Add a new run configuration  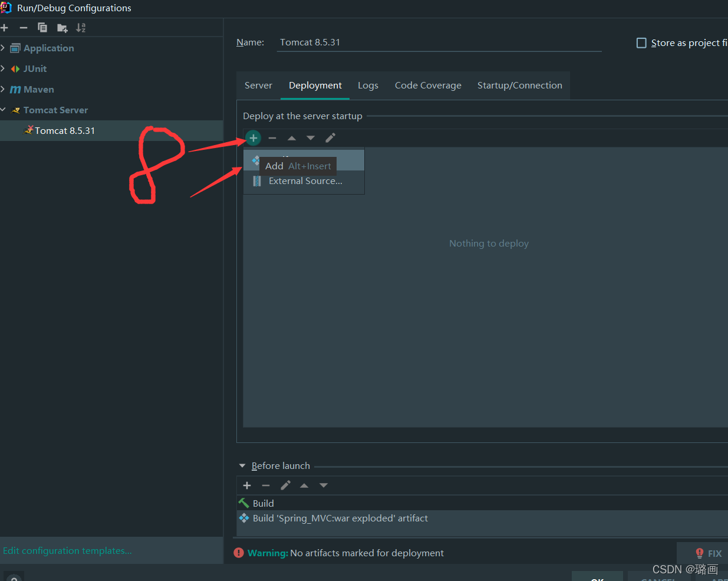4,27
